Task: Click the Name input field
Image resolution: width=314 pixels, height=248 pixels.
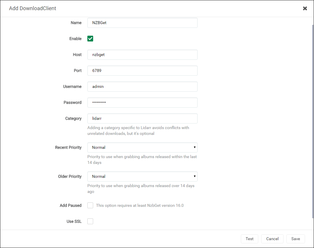Action: point(142,23)
